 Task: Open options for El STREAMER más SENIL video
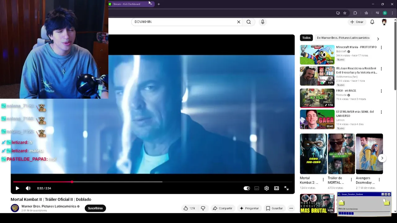[x=381, y=112]
